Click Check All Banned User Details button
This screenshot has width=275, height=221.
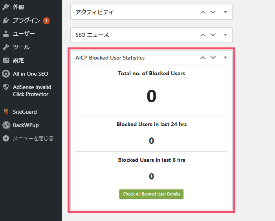pyautogui.click(x=151, y=194)
